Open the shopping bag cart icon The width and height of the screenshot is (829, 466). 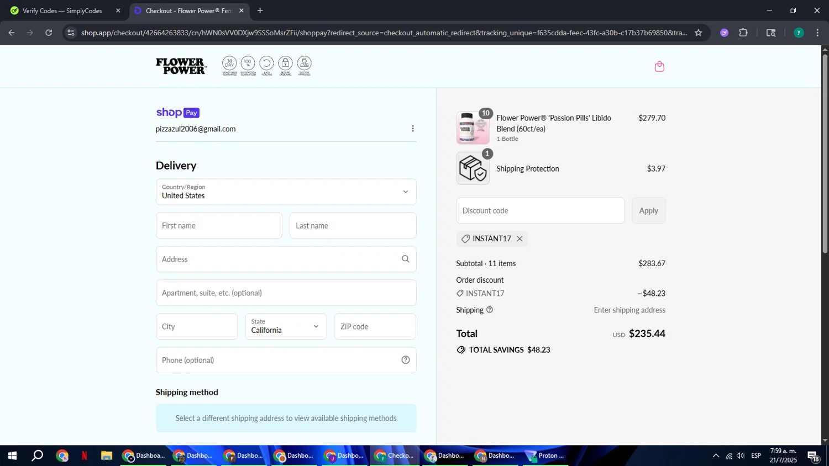click(x=659, y=66)
